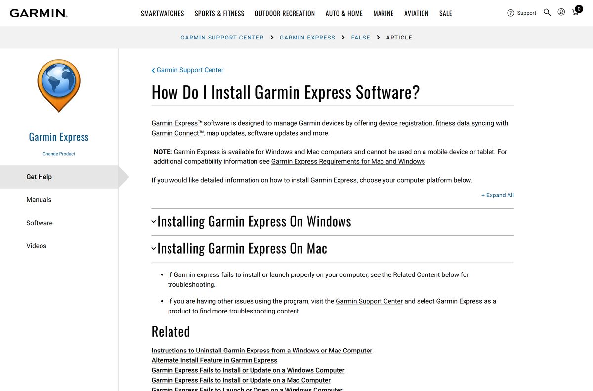Open the Aviation menu

[417, 13]
